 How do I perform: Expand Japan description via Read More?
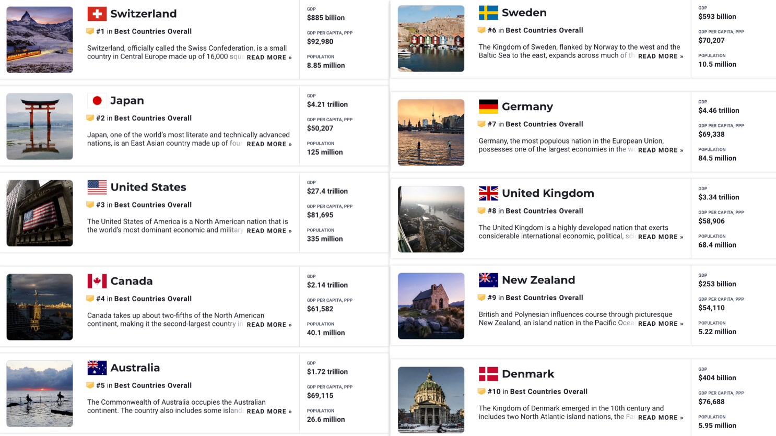[x=269, y=144]
